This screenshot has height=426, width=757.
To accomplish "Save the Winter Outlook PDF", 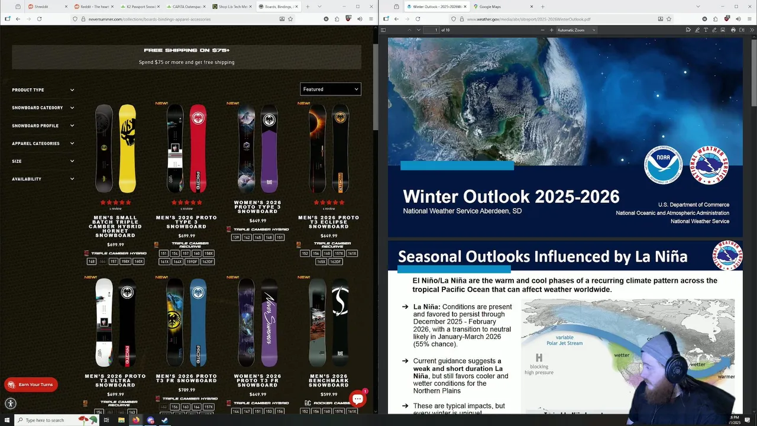I will [x=741, y=30].
